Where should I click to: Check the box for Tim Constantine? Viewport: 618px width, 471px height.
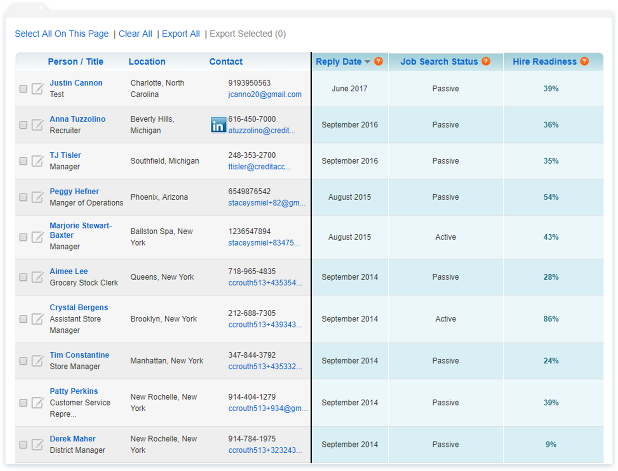pyautogui.click(x=23, y=361)
